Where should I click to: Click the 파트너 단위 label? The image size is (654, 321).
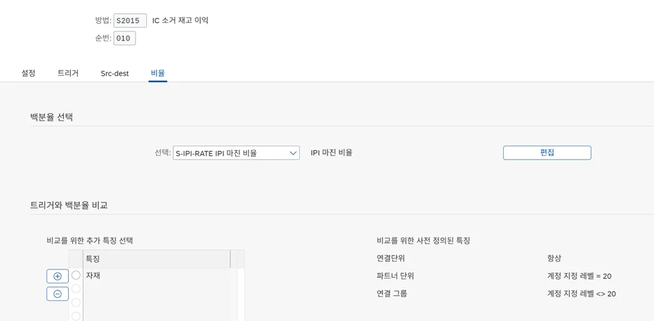coord(395,276)
